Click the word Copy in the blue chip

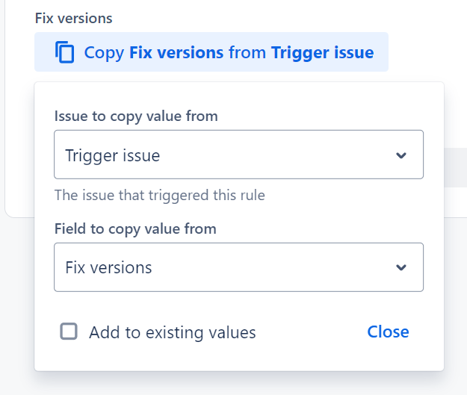pos(105,53)
